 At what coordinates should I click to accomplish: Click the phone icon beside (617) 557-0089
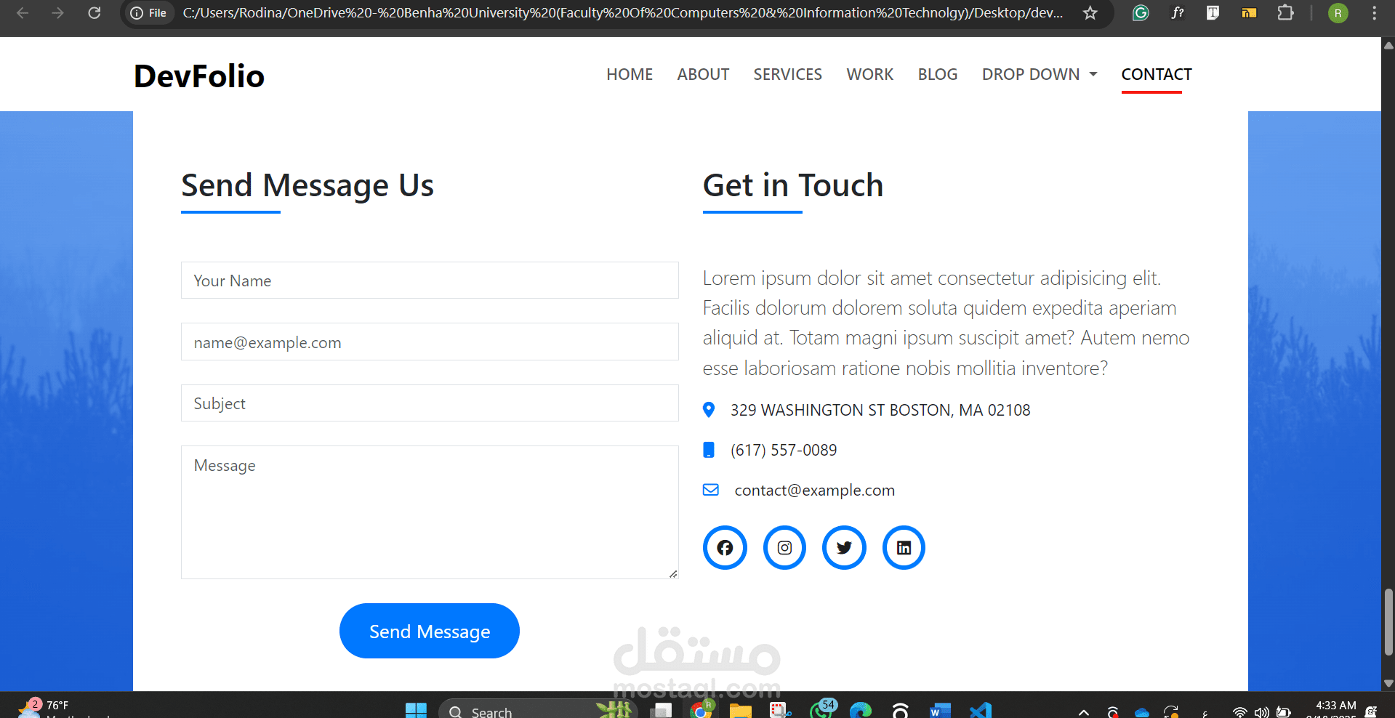click(x=709, y=450)
